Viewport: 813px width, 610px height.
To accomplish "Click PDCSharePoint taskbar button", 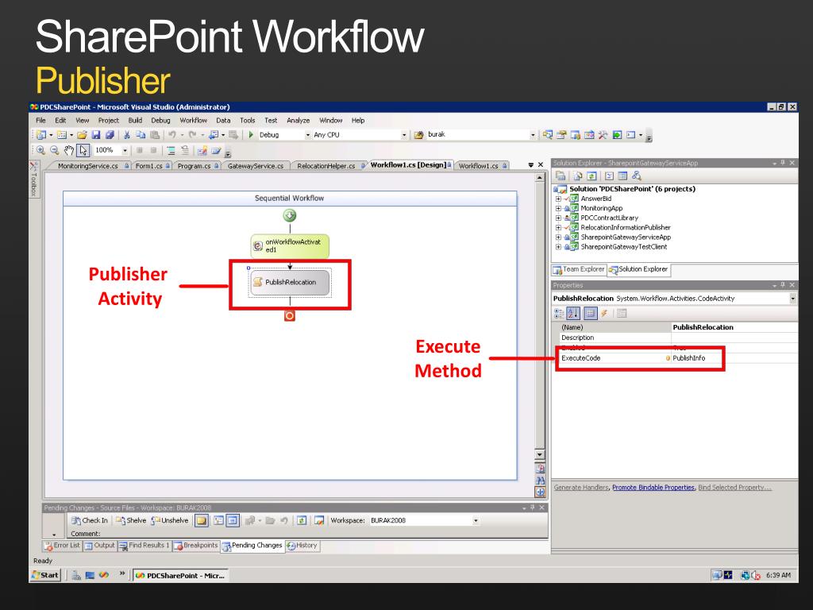I will 180,575.
